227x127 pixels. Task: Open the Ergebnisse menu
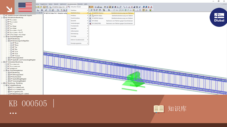44,4
